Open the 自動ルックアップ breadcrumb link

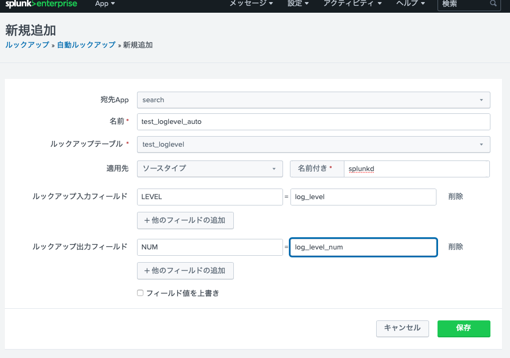tap(86, 45)
